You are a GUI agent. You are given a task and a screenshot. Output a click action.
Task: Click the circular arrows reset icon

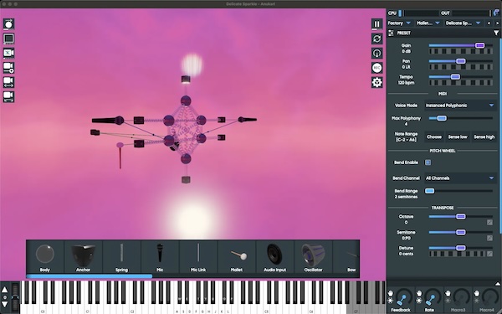coord(376,39)
